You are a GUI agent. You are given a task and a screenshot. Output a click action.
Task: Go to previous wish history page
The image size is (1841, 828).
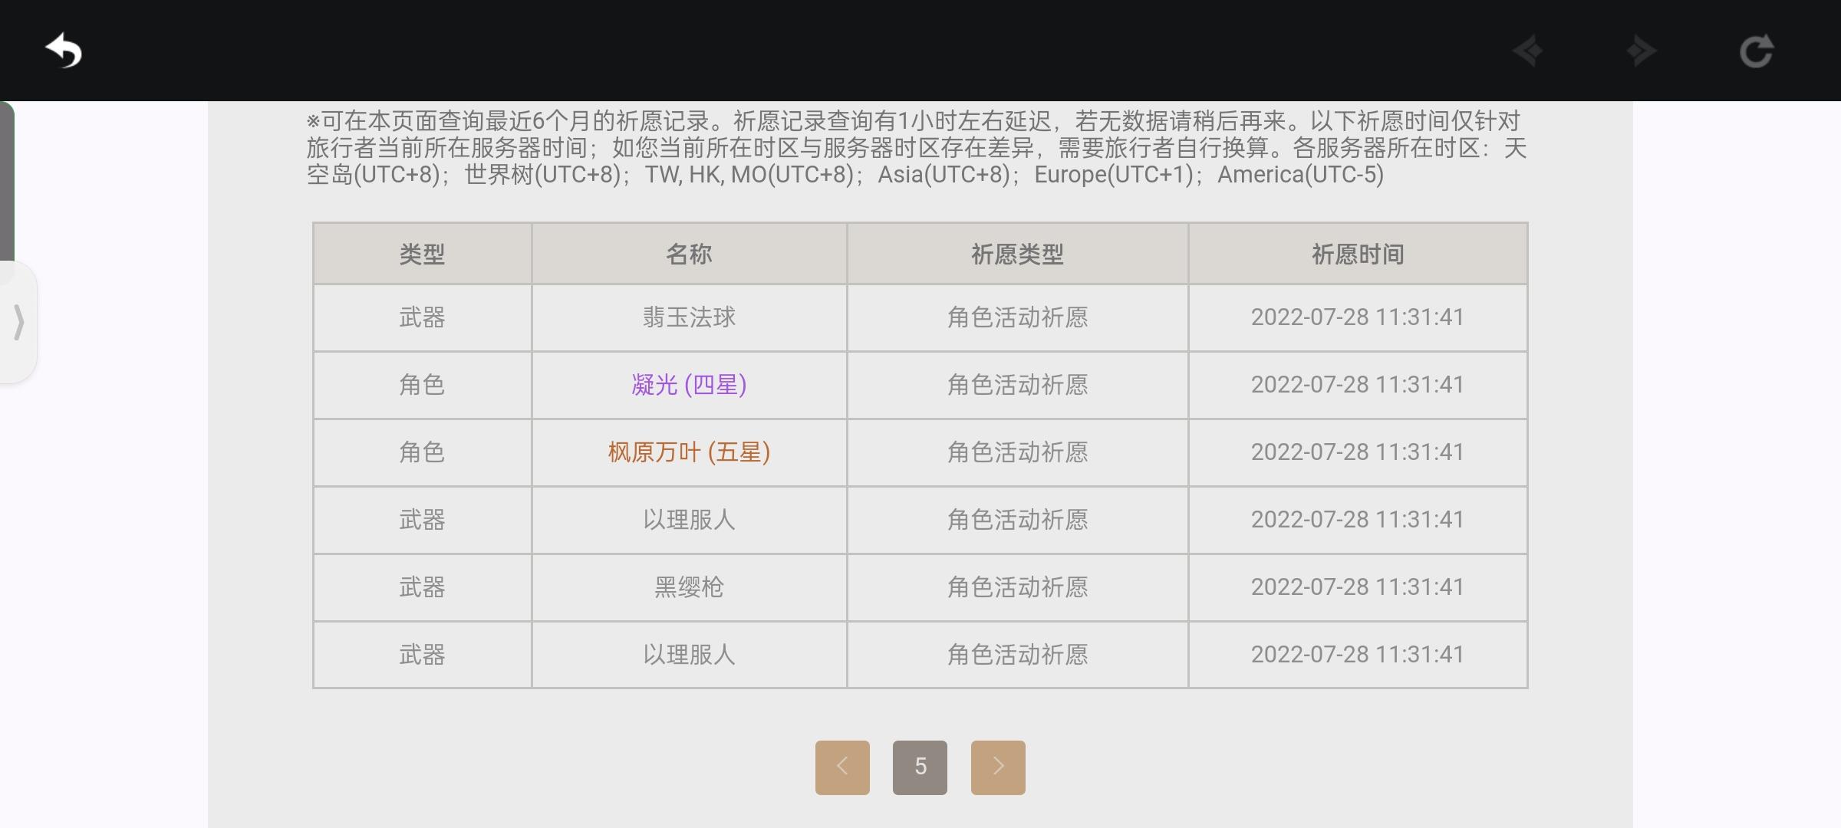842,767
